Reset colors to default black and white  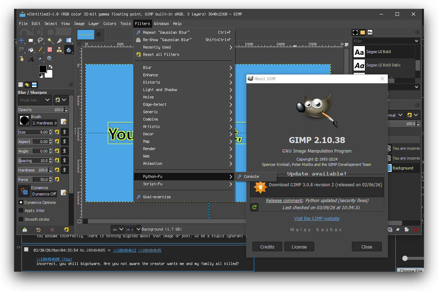(41, 75)
